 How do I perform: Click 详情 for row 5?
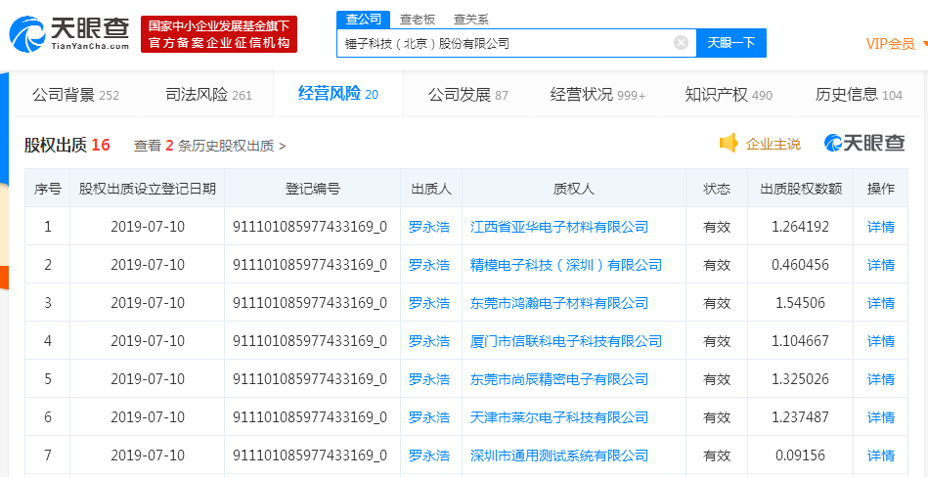[881, 378]
